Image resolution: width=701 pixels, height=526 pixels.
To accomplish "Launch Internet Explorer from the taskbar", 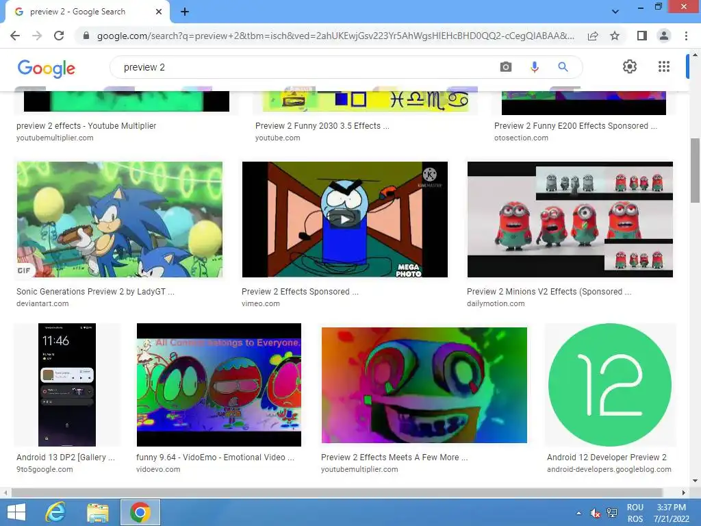I will [x=56, y=512].
